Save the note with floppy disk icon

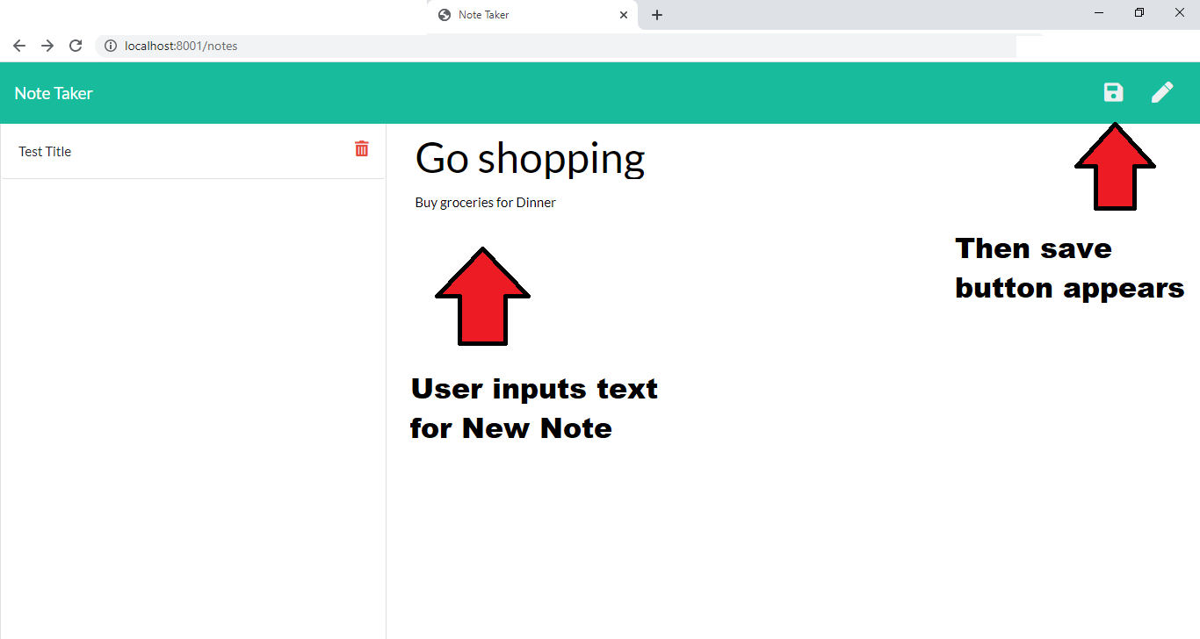coord(1113,92)
